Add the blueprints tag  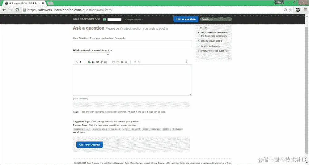pos(78,129)
